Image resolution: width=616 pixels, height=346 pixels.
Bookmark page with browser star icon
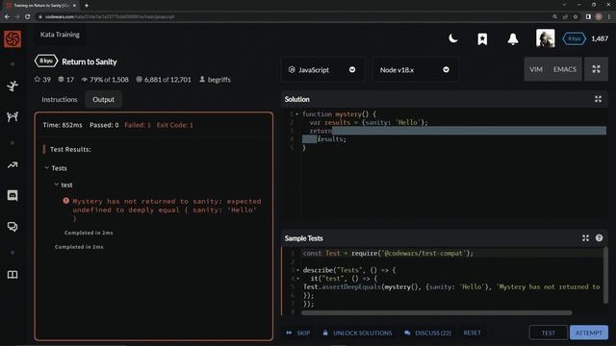(576, 17)
